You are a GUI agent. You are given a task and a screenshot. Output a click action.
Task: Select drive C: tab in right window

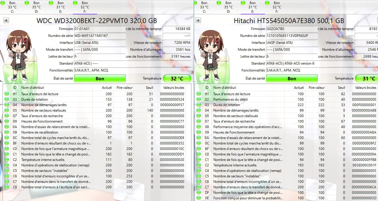pos(204,7)
